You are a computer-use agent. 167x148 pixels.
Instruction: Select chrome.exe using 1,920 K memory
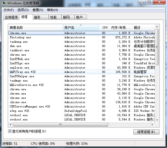81,33
